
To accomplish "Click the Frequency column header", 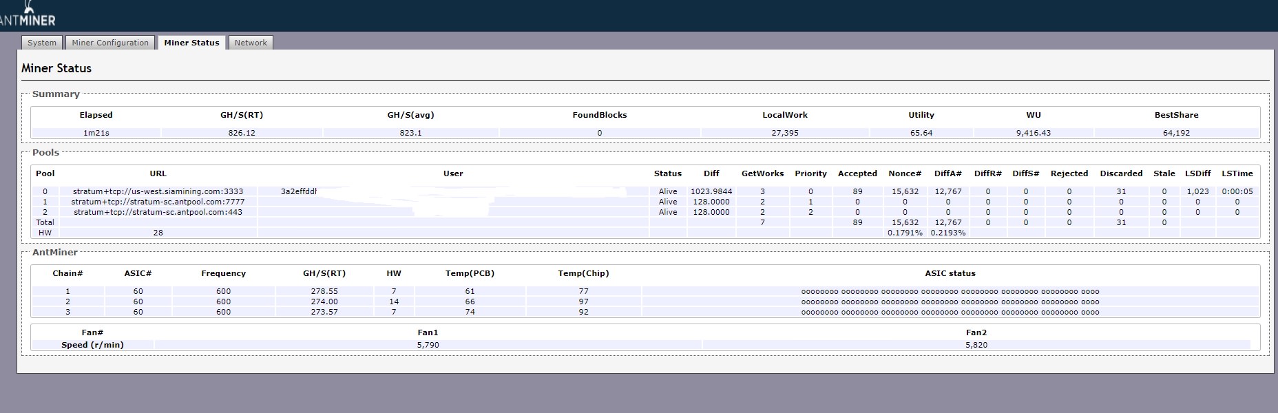I will point(223,273).
